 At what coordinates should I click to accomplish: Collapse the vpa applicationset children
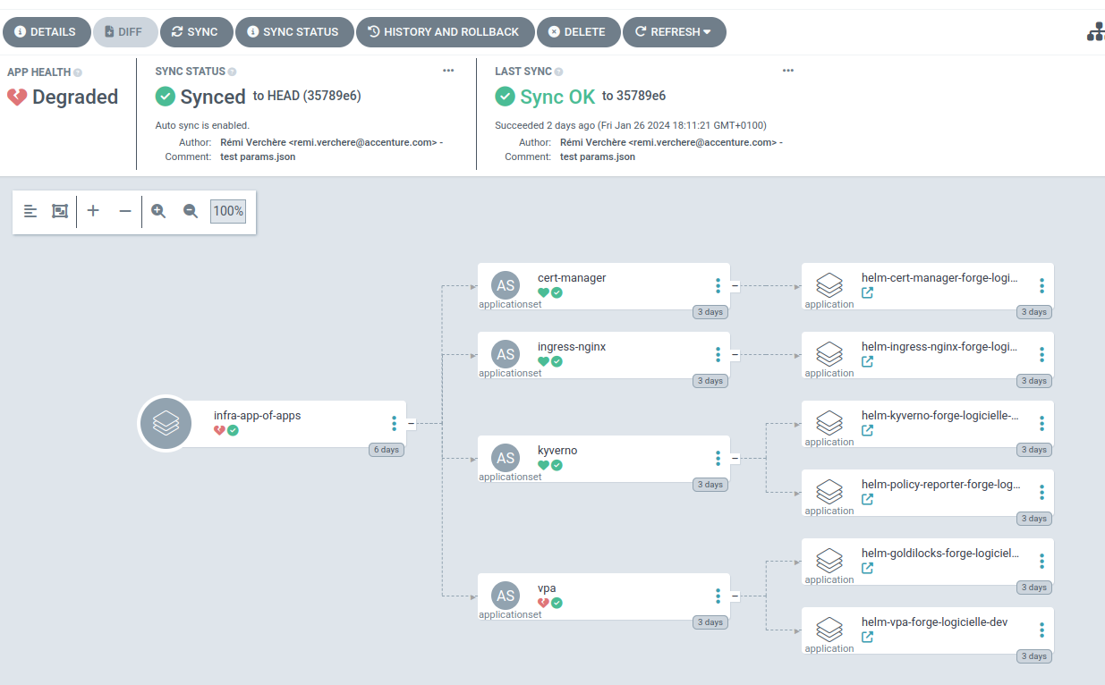point(735,596)
